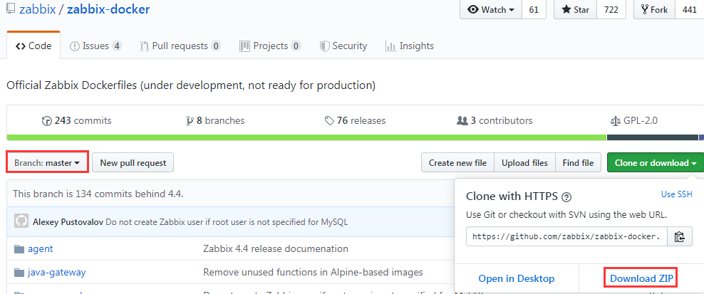Click the Star icon
The height and width of the screenshot is (294, 704).
(x=566, y=9)
